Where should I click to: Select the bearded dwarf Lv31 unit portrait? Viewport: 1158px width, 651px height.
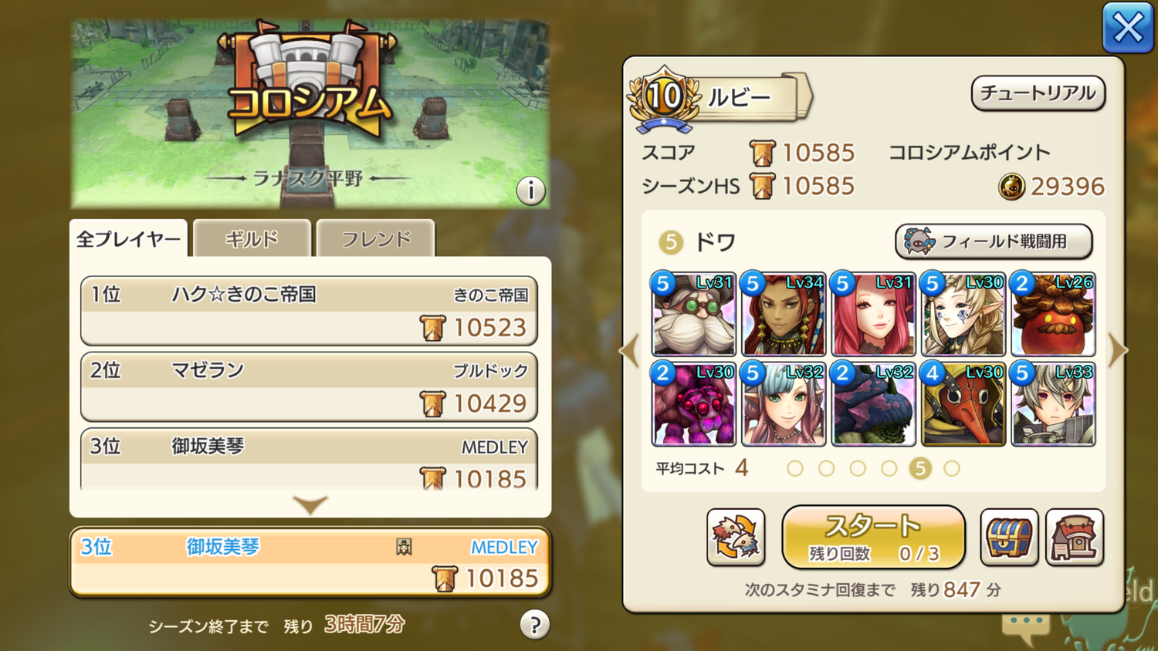[x=693, y=314]
